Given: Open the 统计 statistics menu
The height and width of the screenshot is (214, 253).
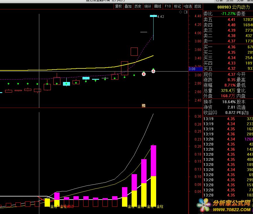Looking at the screenshot, I should point(148,6).
